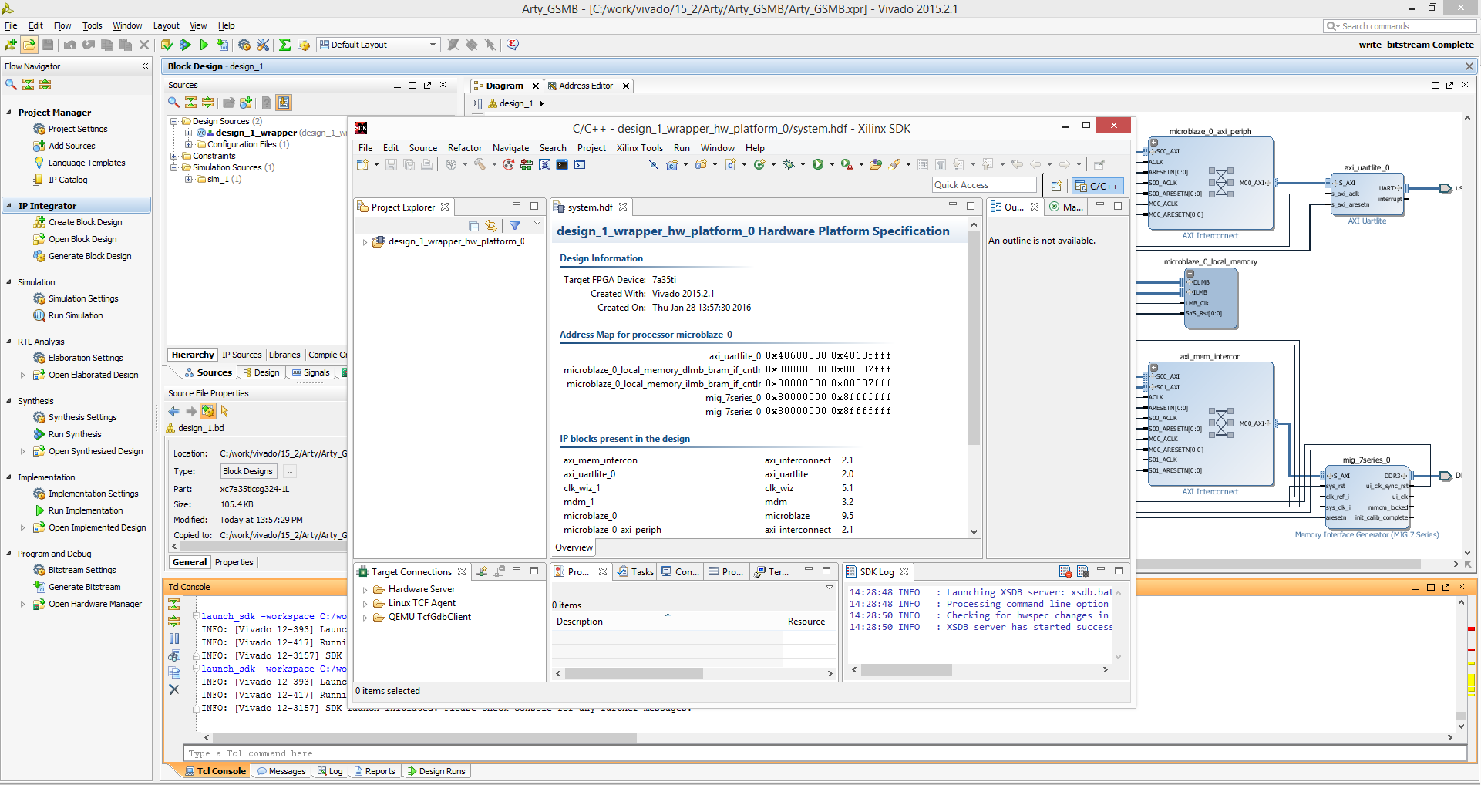Click Open Hardware Manager in Flow Navigator
This screenshot has width=1481, height=785.
coord(95,604)
